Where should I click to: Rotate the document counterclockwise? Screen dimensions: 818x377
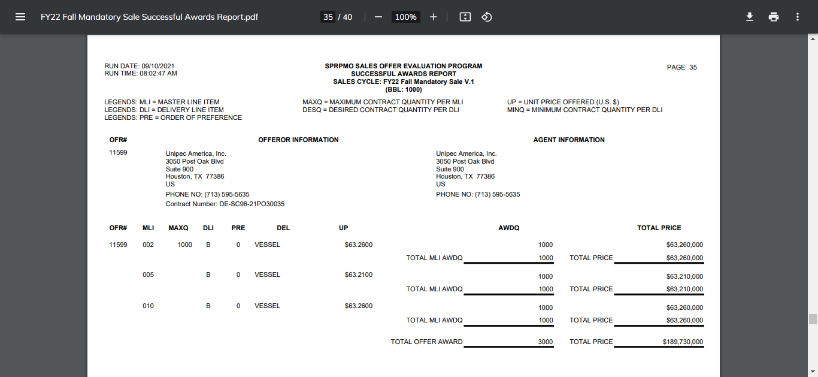487,17
